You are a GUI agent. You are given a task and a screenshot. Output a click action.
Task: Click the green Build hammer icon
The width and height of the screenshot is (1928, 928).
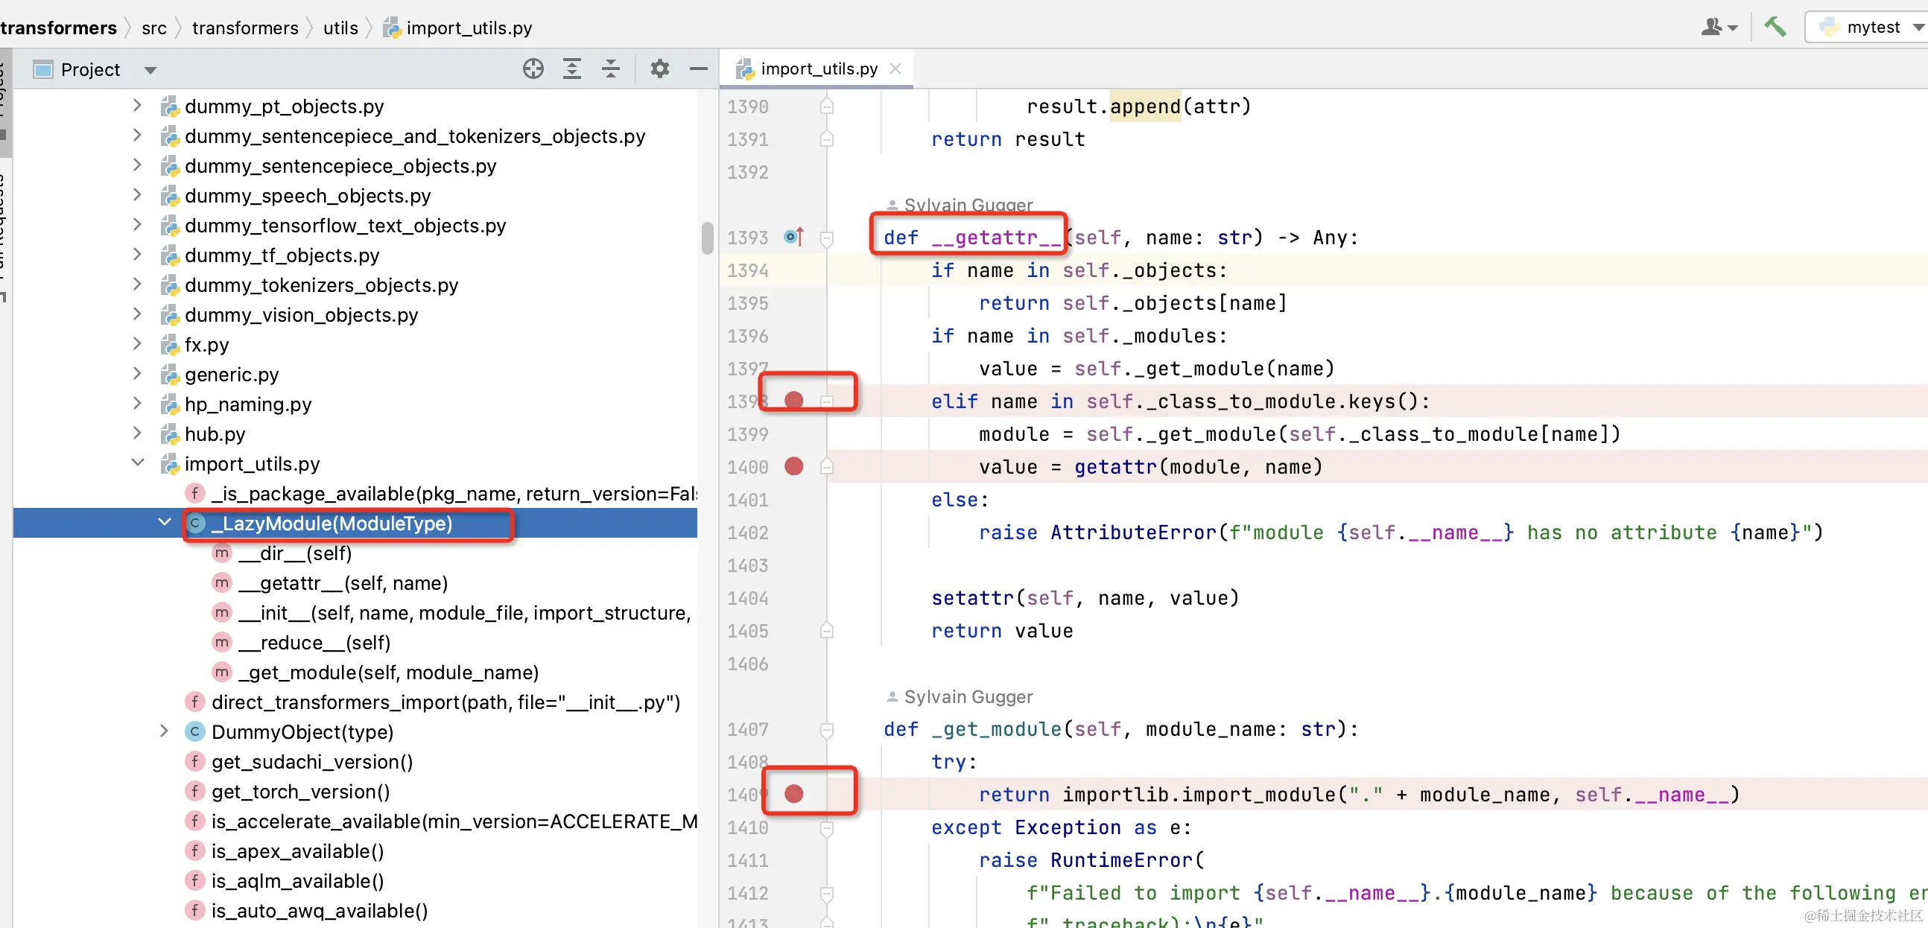click(1775, 27)
